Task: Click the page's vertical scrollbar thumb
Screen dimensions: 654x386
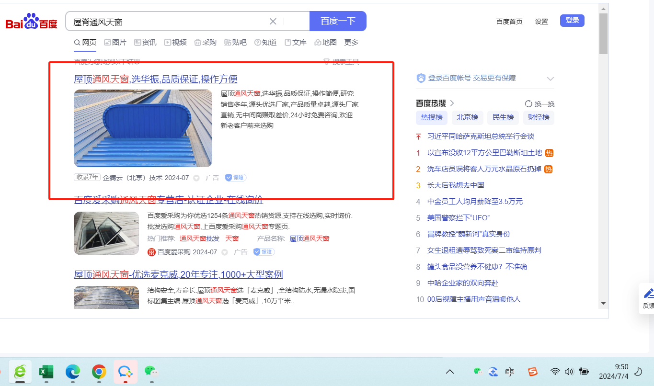Action: click(x=603, y=34)
